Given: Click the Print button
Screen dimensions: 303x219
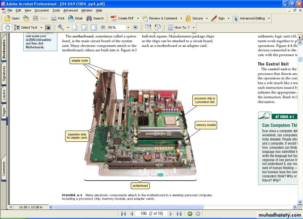Looking at the screenshot, I should [x=58, y=18].
